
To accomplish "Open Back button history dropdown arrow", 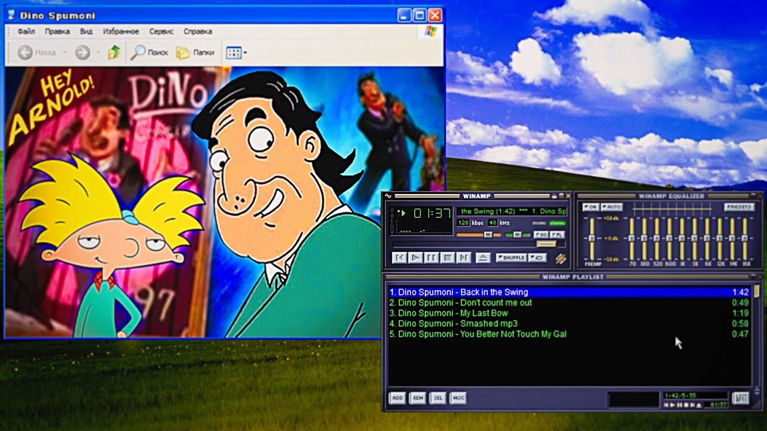I will click(64, 53).
